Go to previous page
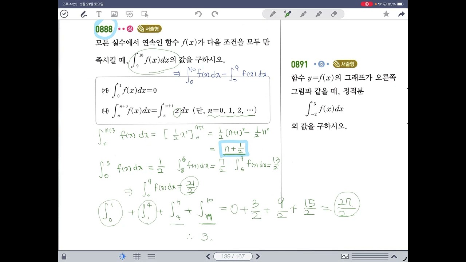 pos(208,257)
